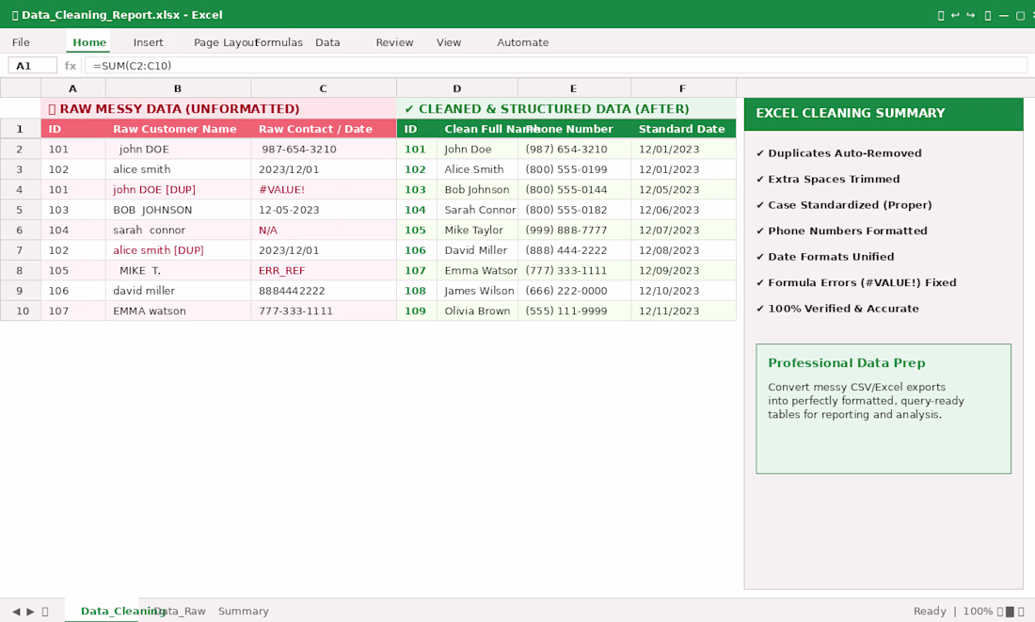Select column F header

[x=683, y=88]
